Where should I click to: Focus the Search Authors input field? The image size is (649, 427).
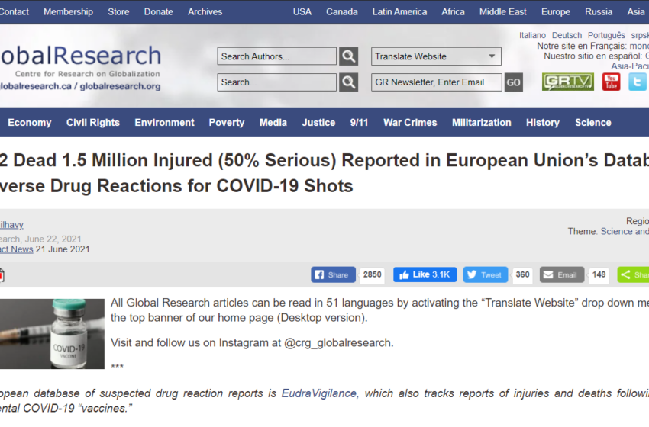(x=277, y=56)
